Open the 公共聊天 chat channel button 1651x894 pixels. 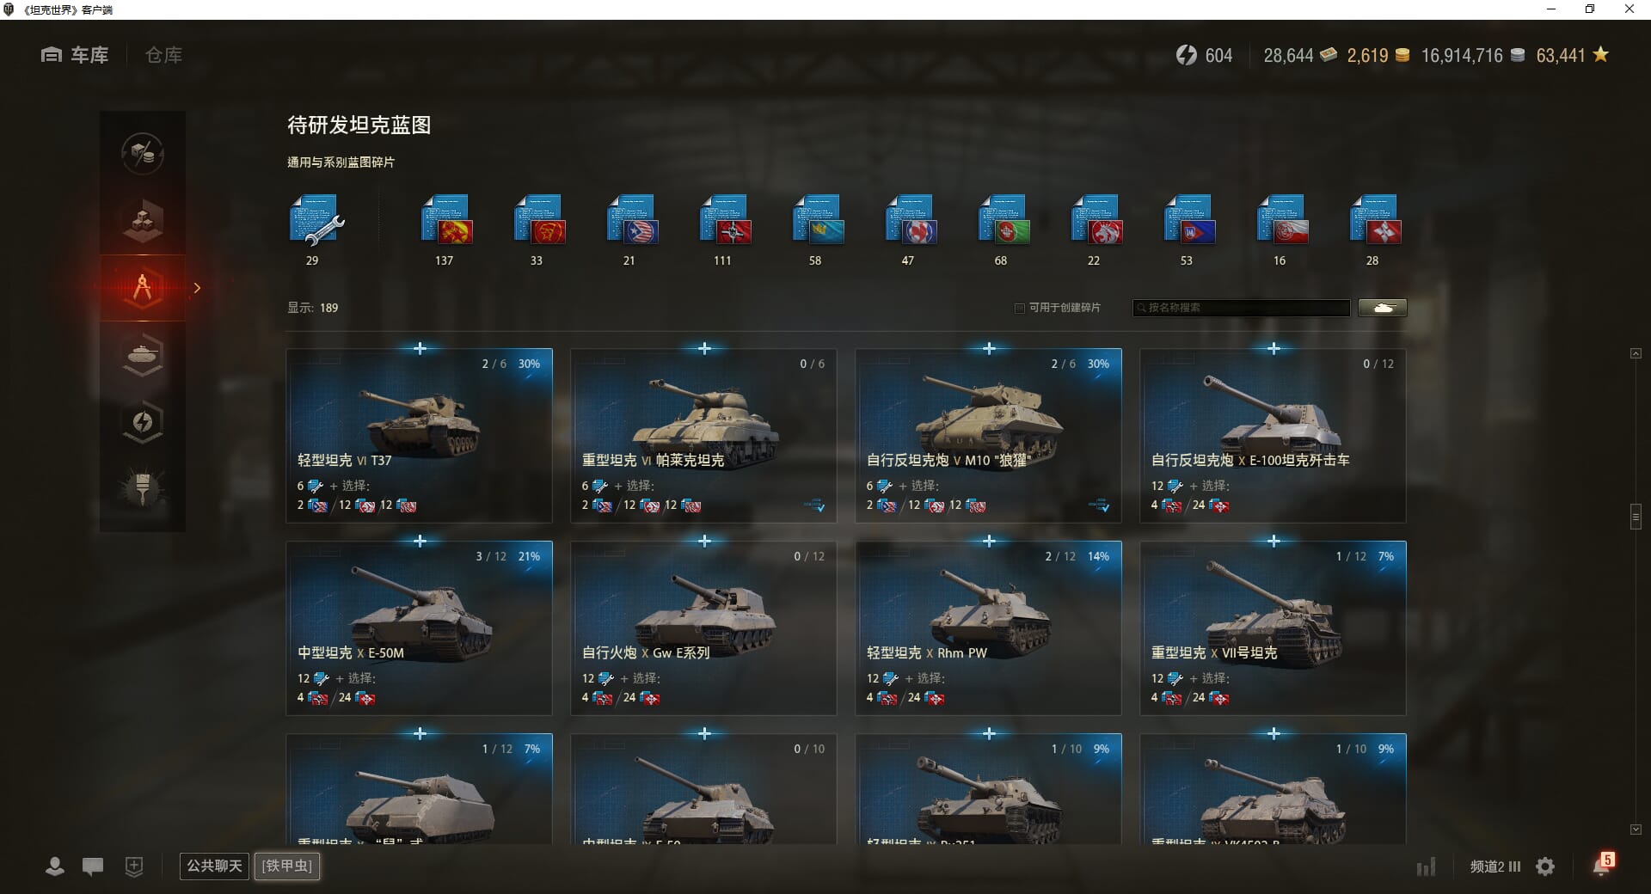pyautogui.click(x=215, y=866)
